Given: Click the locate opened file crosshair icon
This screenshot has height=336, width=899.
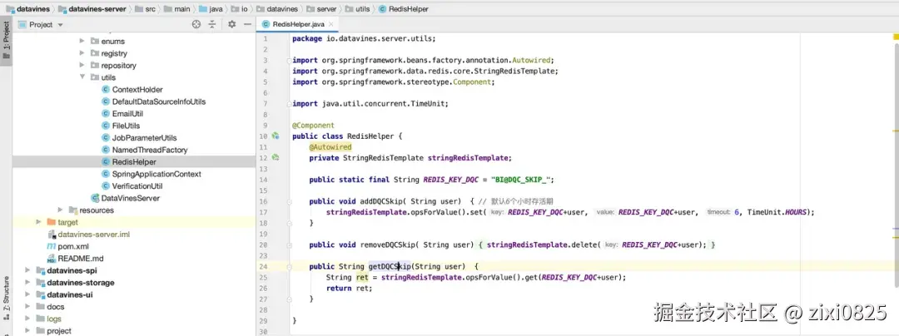Looking at the screenshot, I should 196,25.
